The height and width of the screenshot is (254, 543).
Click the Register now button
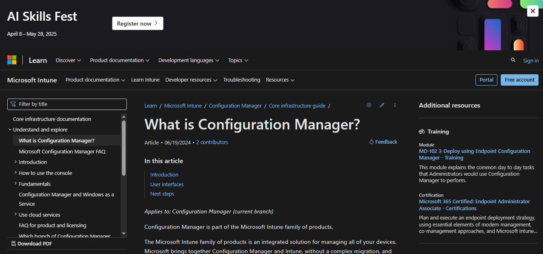[137, 24]
